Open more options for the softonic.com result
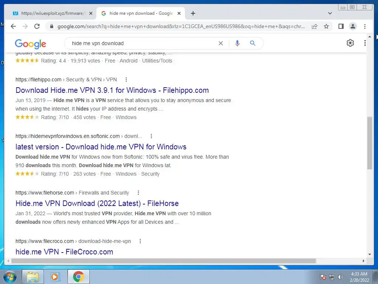This screenshot has width=378, height=284. (x=151, y=136)
